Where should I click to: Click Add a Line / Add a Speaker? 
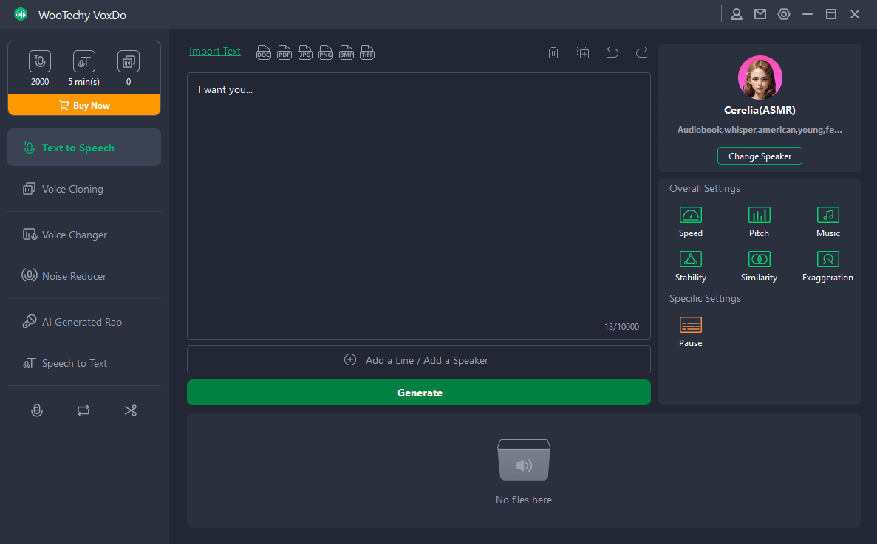click(x=419, y=360)
